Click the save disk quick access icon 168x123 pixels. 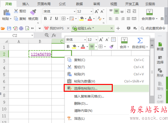(x=9, y=28)
